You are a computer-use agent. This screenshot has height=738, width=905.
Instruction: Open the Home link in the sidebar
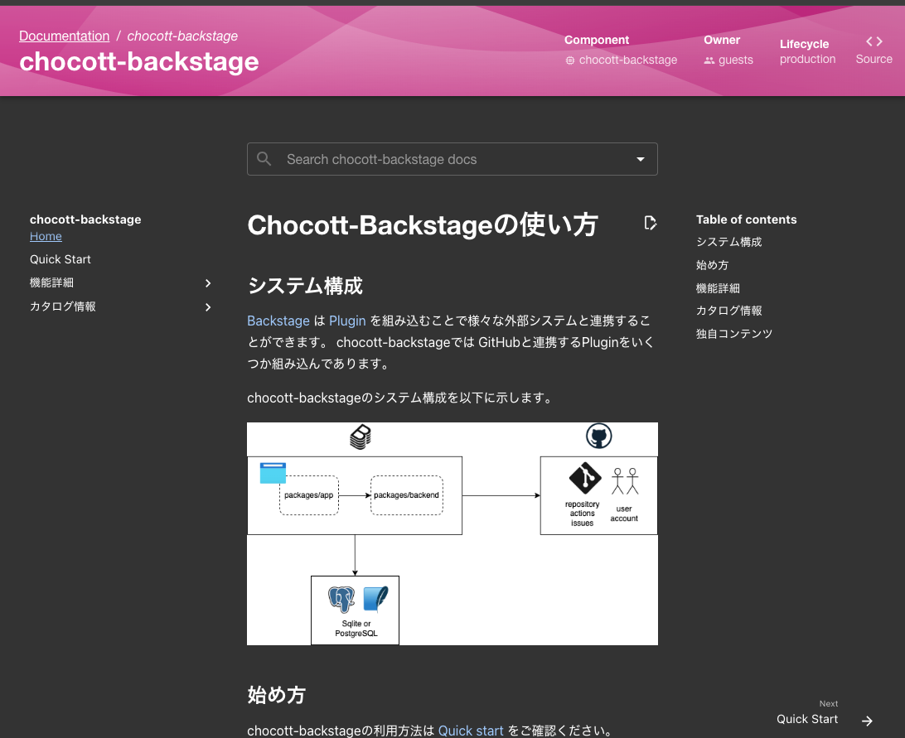click(x=46, y=236)
